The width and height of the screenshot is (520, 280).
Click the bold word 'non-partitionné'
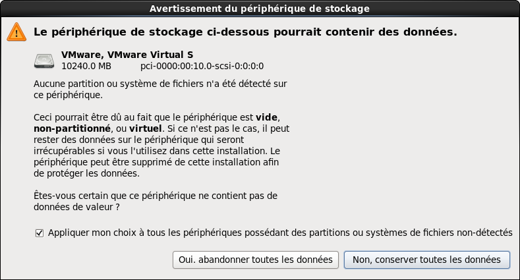point(72,128)
